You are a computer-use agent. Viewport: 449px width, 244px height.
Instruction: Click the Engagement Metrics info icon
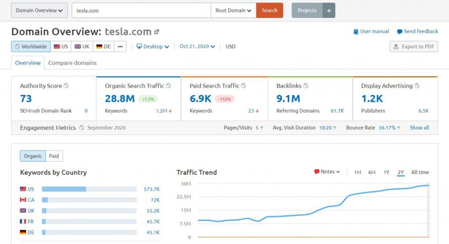coord(82,127)
